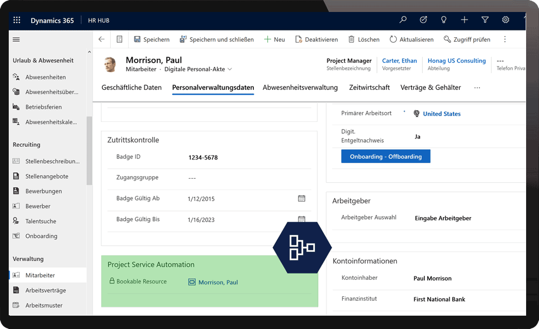This screenshot has width=539, height=329.
Task: Click Paul Morrison's profile photo
Action: point(110,64)
